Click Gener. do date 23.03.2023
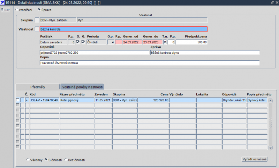Viewport: 279px width, 168px height. click(x=152, y=42)
